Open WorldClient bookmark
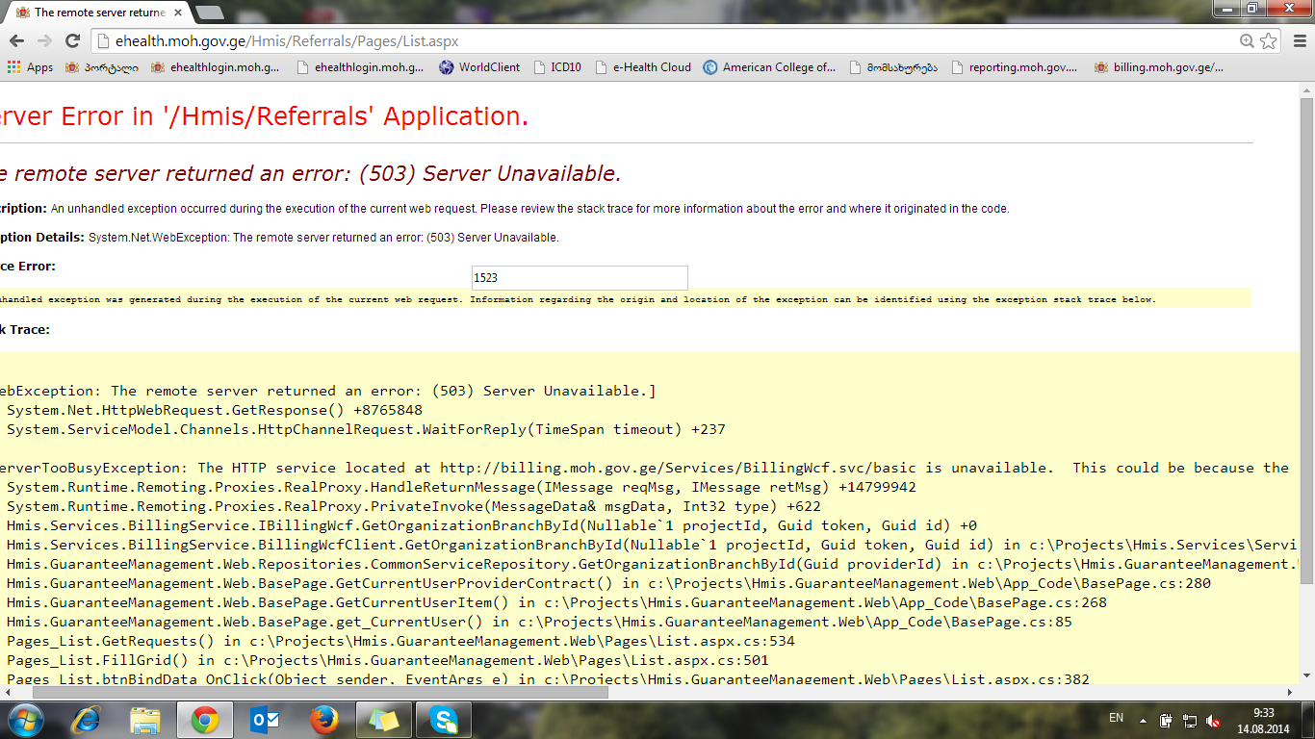This screenshot has height=739, width=1315. [x=479, y=67]
